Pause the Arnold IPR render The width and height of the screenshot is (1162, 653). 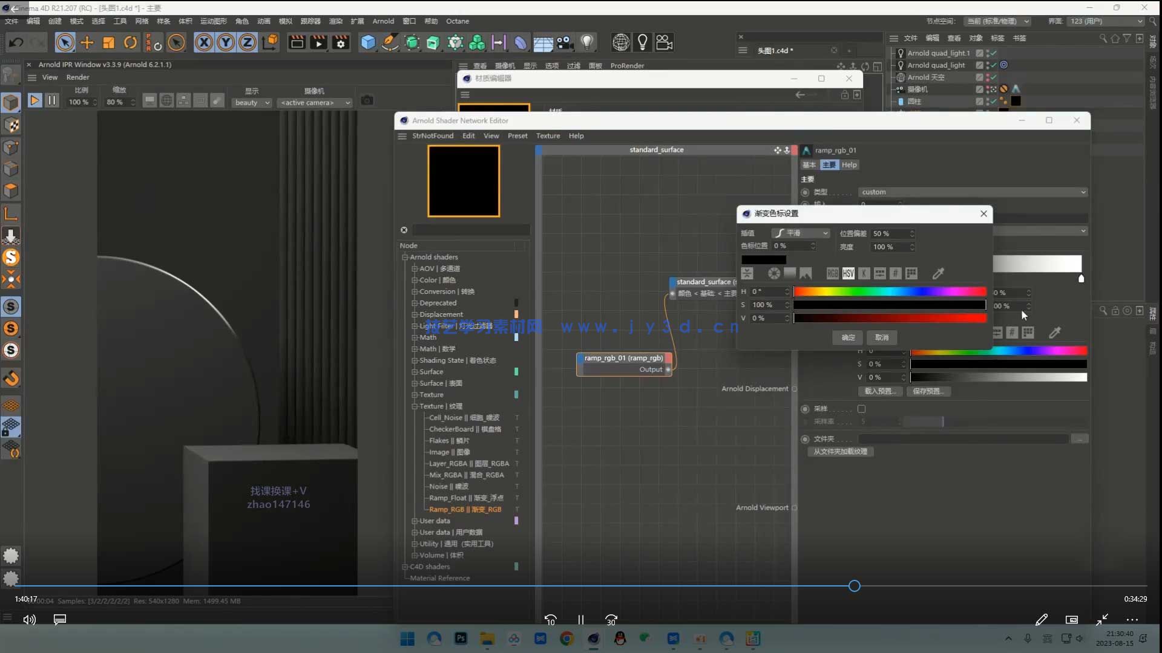tap(52, 101)
